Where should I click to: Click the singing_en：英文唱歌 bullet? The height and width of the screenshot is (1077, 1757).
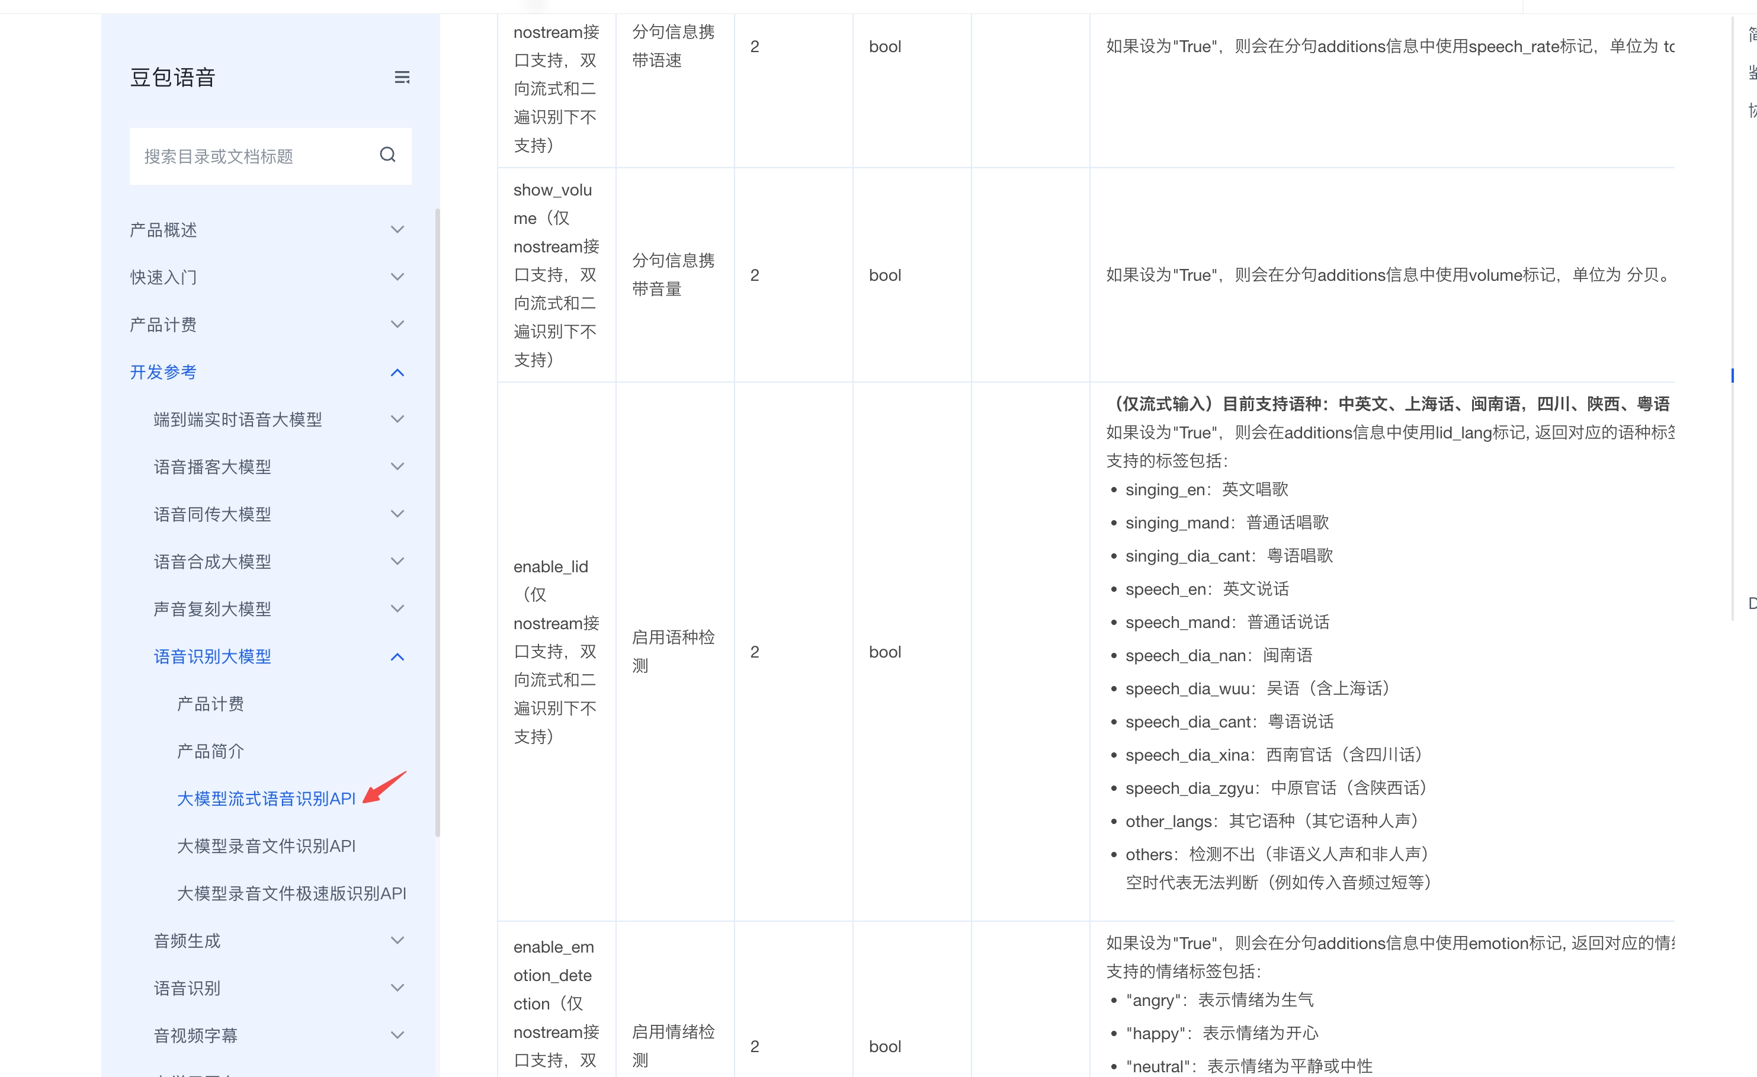click(1207, 489)
